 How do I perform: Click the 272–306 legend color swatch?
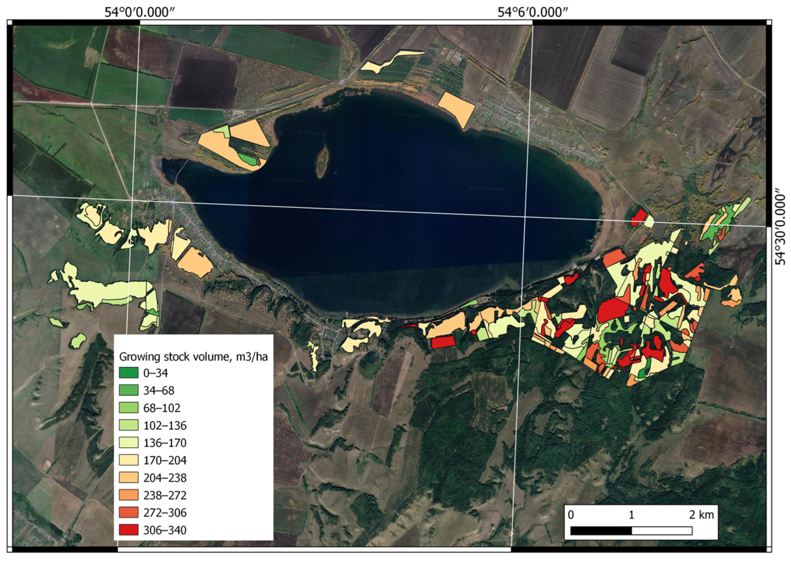128,513
